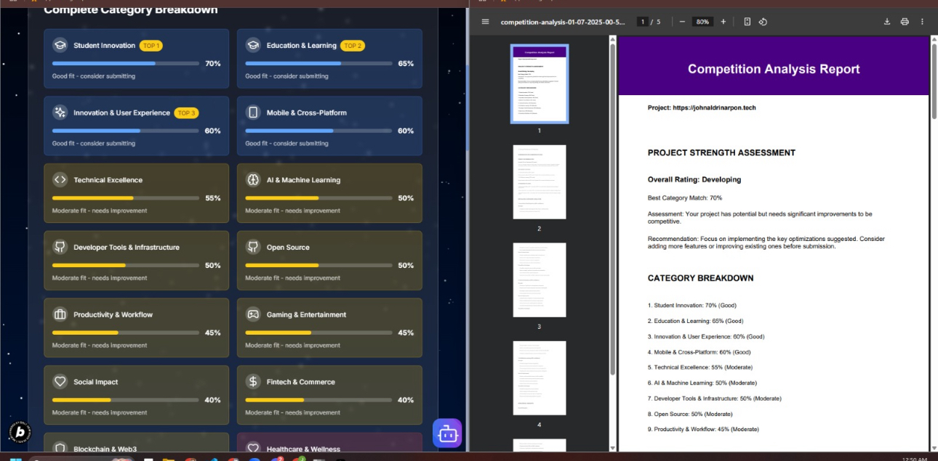Print the PDF document

(x=905, y=22)
